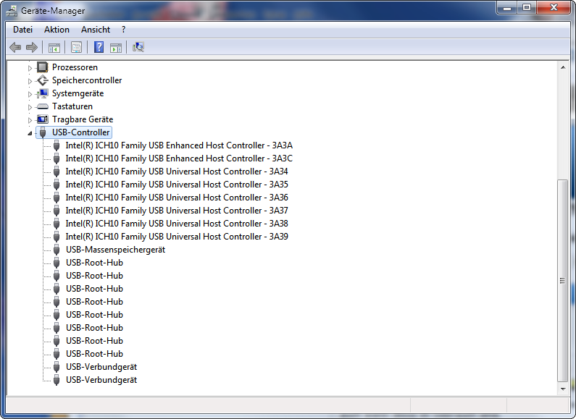Select Enhanced Host Controller - 3A3A
This screenshot has height=419, width=576.
(179, 145)
